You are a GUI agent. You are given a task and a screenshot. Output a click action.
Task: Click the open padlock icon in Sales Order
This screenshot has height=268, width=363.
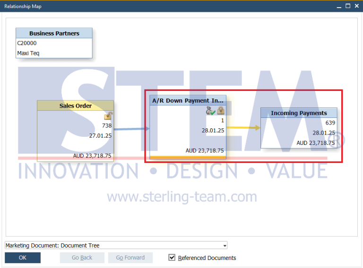(108, 116)
